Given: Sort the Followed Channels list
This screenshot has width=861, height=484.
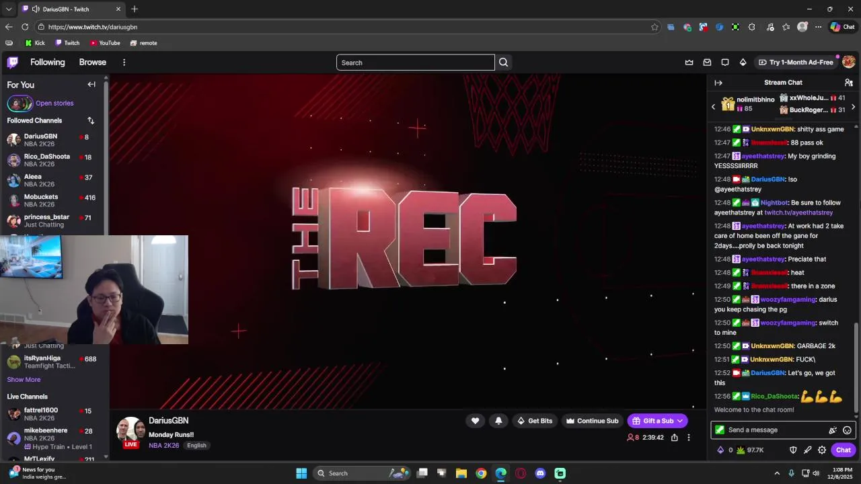Looking at the screenshot, I should (x=91, y=121).
